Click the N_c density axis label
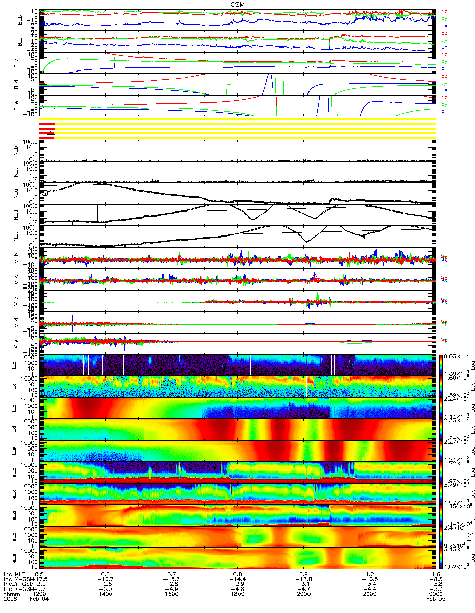Viewport: 475px width, 613px height. 16,172
